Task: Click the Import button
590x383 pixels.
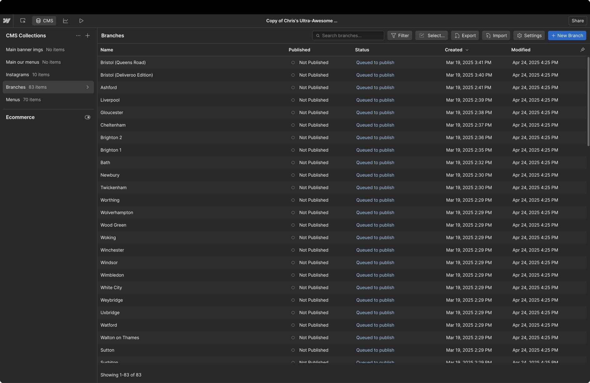Action: [496, 36]
